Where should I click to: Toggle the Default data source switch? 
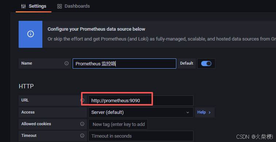pyautogui.click(x=206, y=64)
